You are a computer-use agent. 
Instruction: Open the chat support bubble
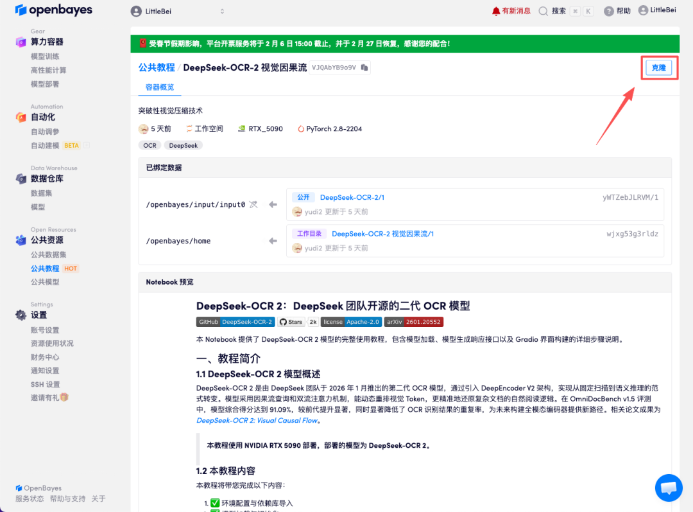tap(668, 488)
